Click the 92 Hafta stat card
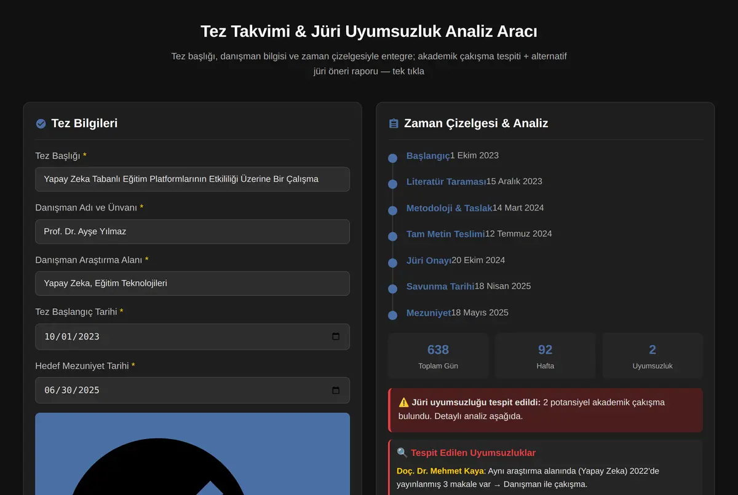 pyautogui.click(x=546, y=356)
